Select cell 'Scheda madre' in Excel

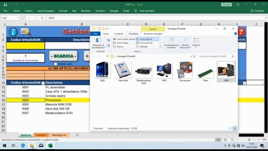(55, 96)
